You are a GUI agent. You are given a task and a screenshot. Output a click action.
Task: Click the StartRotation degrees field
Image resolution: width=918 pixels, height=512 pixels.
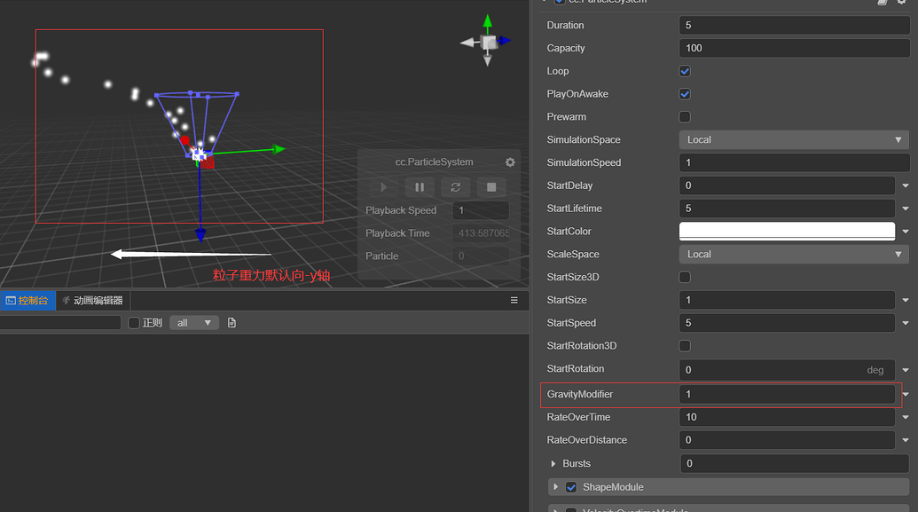point(787,370)
